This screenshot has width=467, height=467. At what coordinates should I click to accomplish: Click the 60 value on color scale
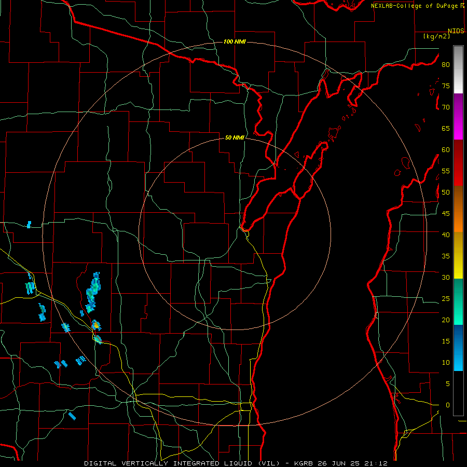[x=446, y=150]
